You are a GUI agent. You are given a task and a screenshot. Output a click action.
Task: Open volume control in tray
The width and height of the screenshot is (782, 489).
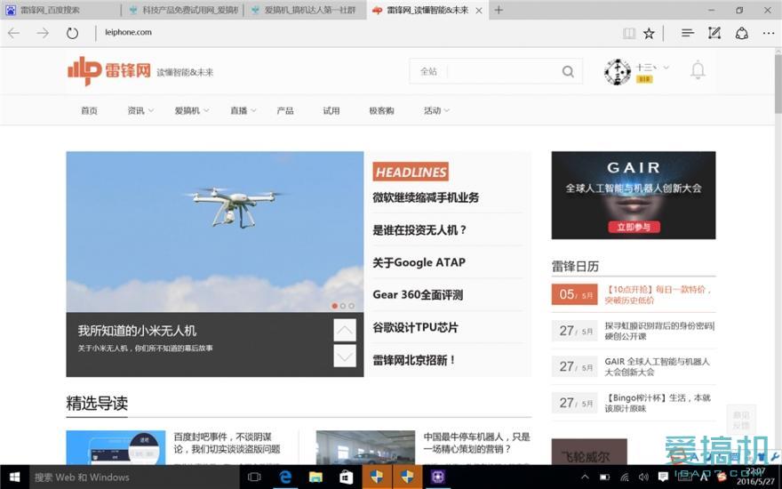[x=643, y=477]
